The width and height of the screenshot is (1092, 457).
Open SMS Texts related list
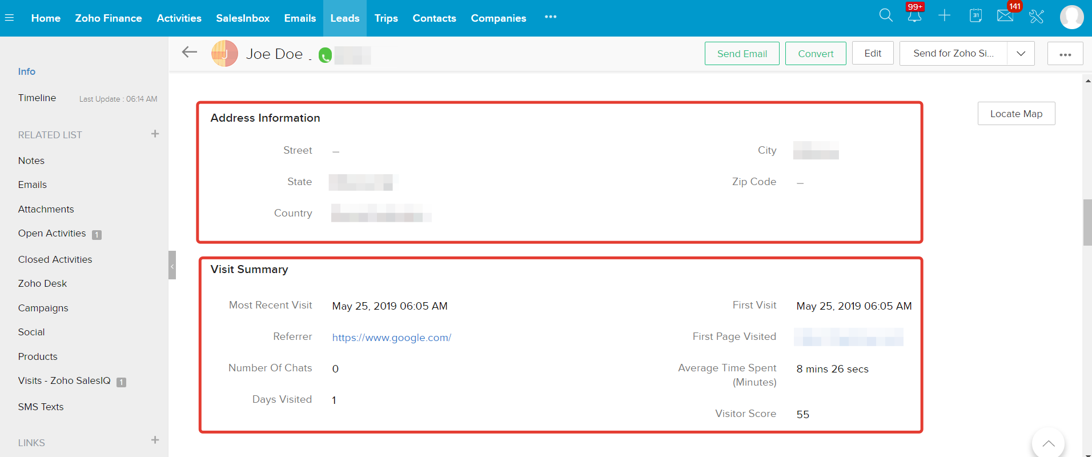[x=41, y=407]
